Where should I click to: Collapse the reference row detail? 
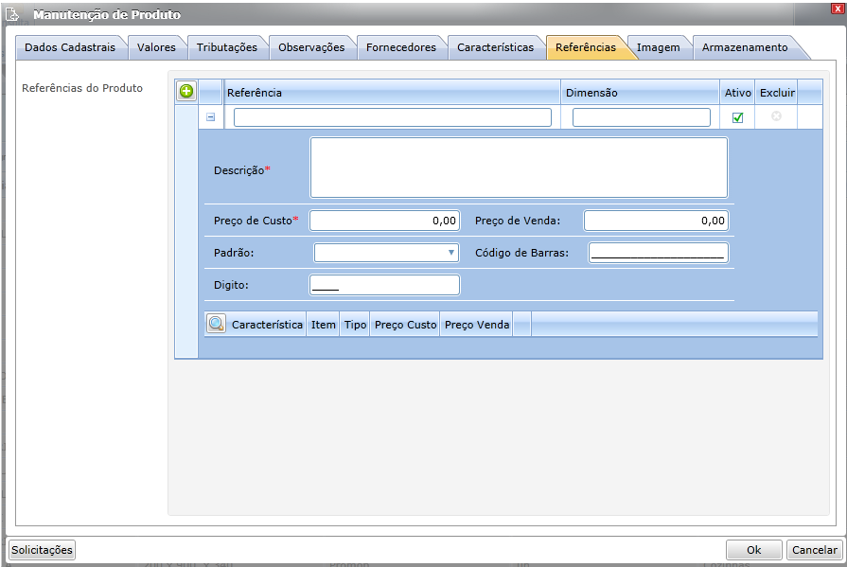pos(211,116)
